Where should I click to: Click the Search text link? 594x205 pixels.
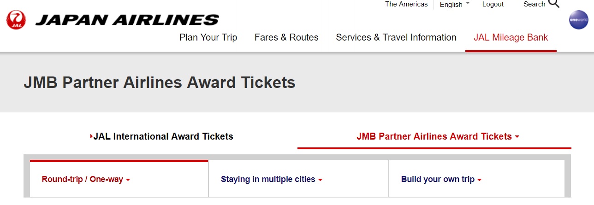(534, 4)
